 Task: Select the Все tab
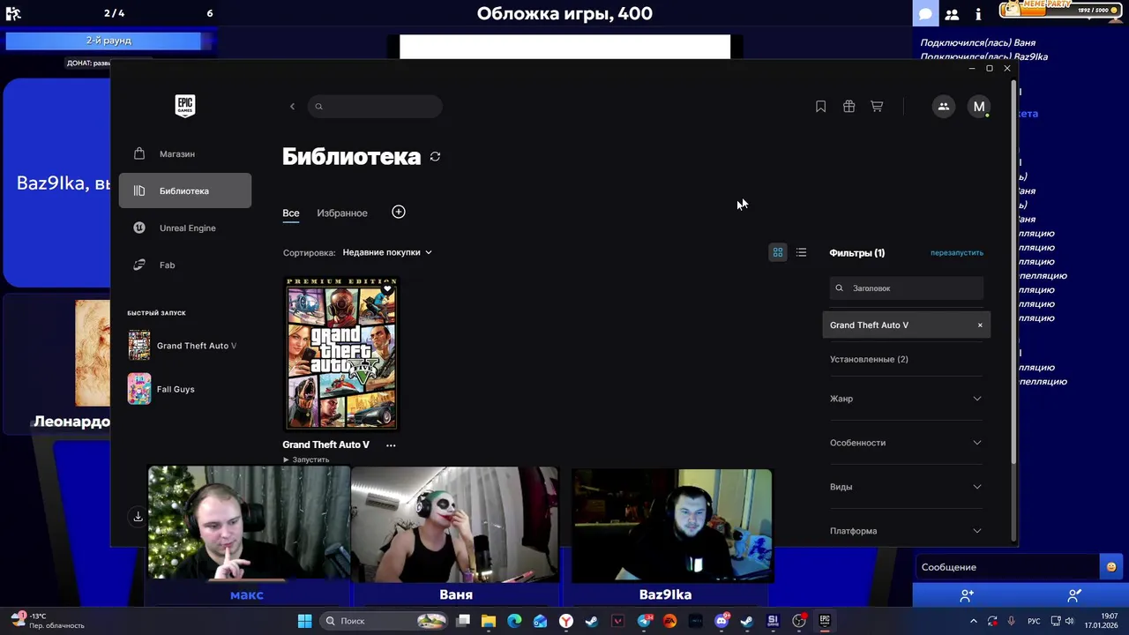pyautogui.click(x=291, y=213)
